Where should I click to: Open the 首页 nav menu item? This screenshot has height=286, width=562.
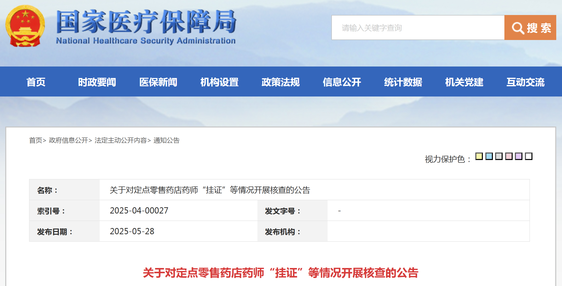(36, 82)
